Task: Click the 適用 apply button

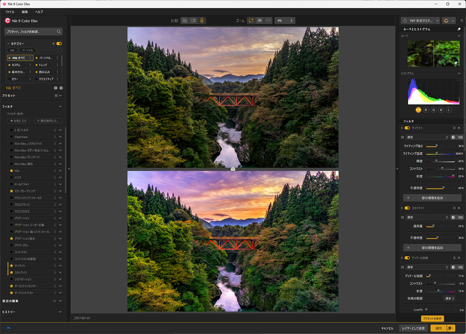Action: click(438, 328)
